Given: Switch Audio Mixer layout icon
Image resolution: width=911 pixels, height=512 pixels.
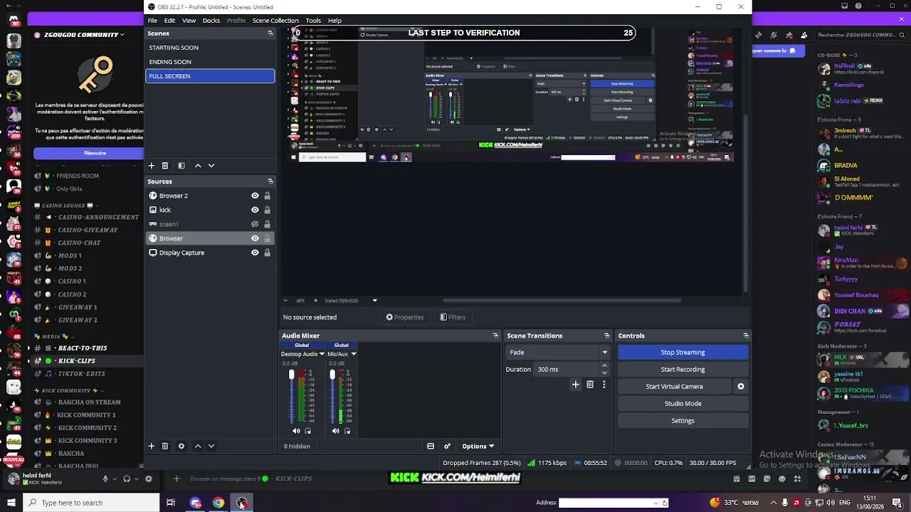Looking at the screenshot, I should tap(431, 446).
